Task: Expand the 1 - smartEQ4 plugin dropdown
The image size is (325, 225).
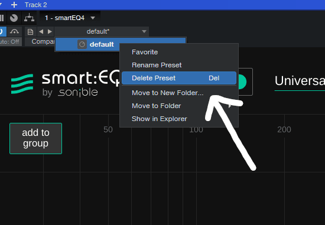Action: 93,18
